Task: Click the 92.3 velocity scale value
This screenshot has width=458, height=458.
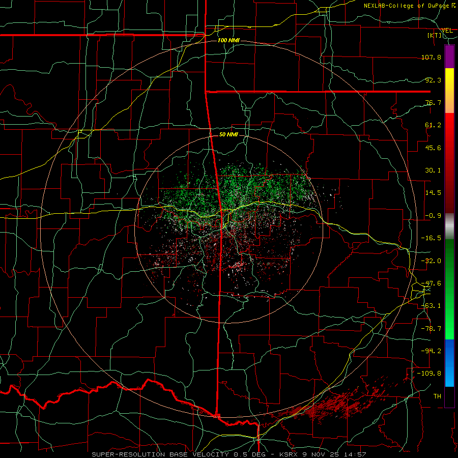Action: 433,80
